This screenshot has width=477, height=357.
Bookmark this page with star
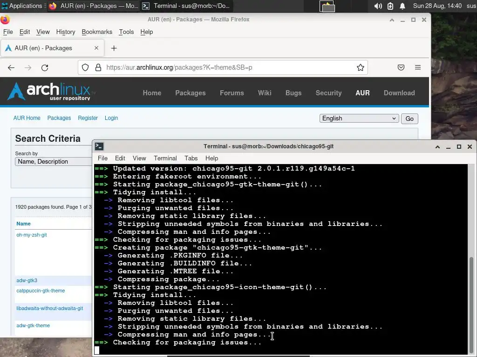[x=361, y=67]
